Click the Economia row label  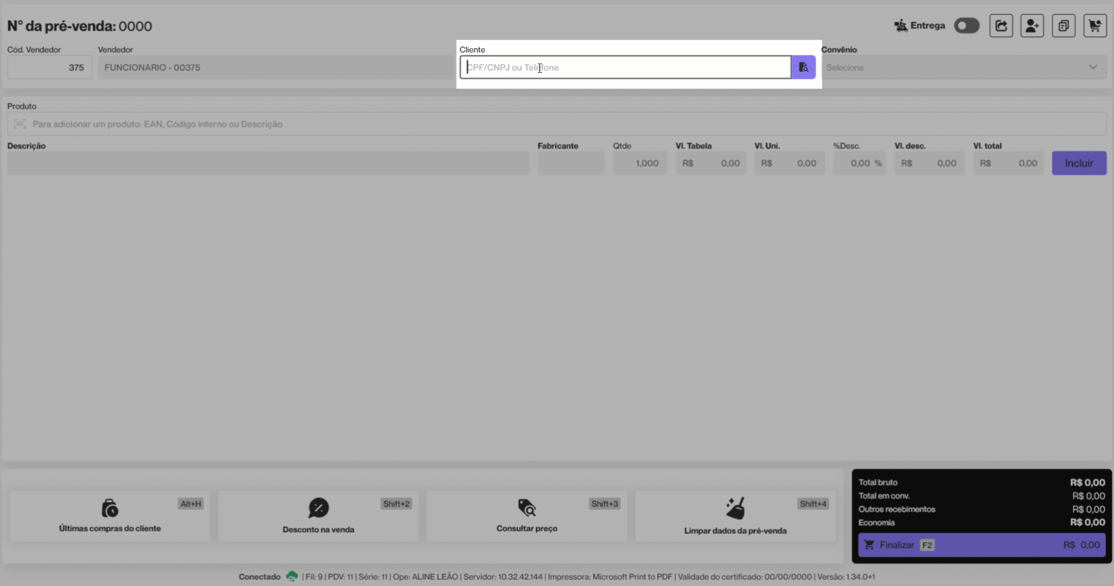point(876,523)
